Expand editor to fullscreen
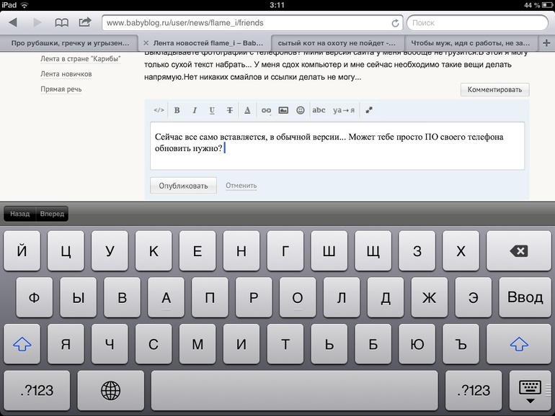 (369, 110)
